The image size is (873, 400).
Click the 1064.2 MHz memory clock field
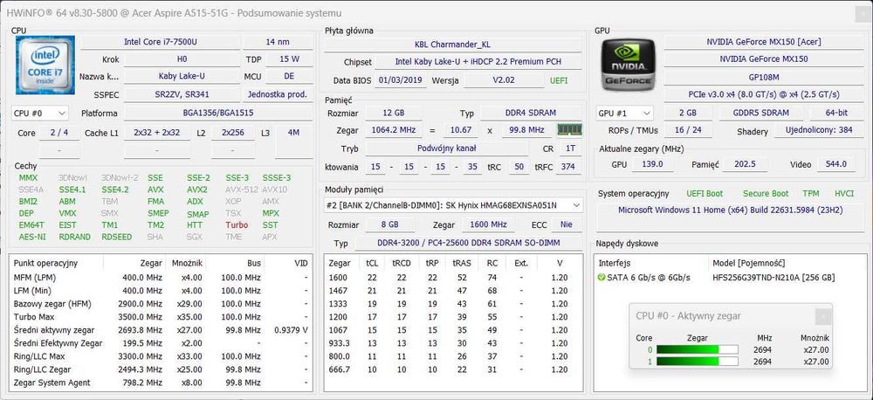click(394, 130)
